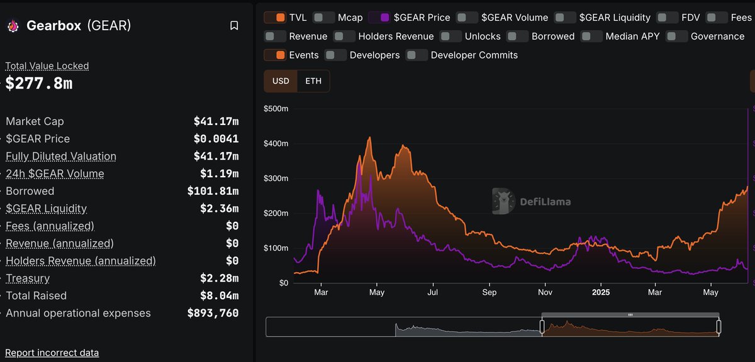
Task: Toggle the Events markers
Action: pyautogui.click(x=275, y=55)
